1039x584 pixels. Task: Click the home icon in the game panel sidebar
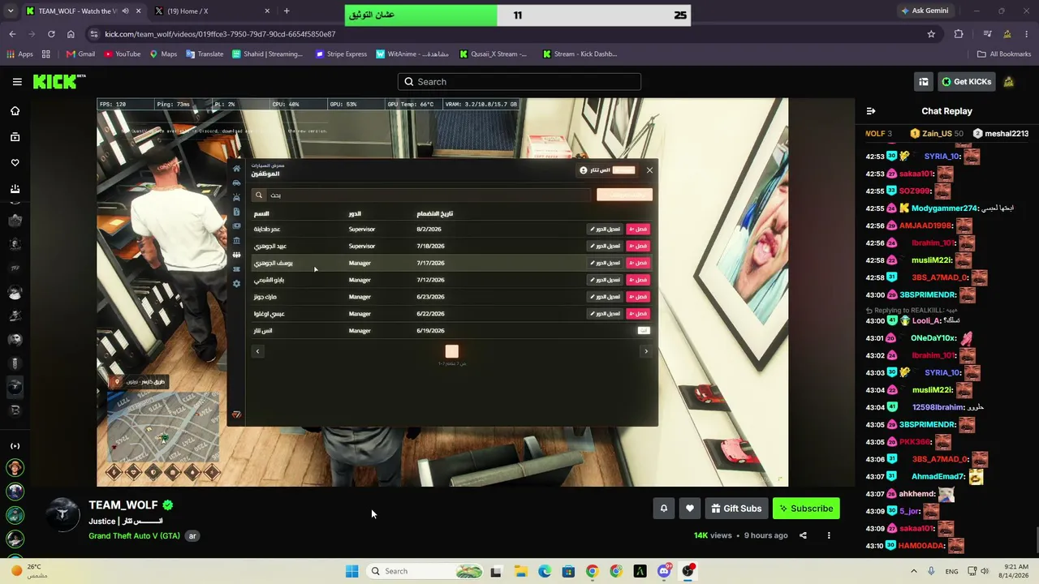pos(236,169)
